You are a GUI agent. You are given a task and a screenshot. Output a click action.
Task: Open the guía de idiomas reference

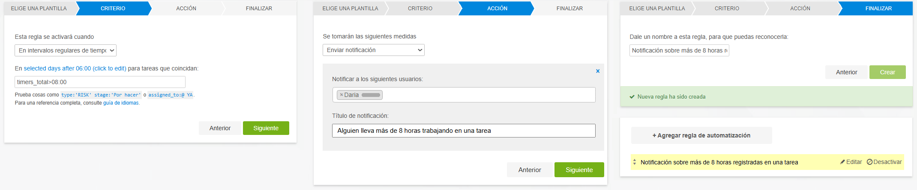(121, 103)
